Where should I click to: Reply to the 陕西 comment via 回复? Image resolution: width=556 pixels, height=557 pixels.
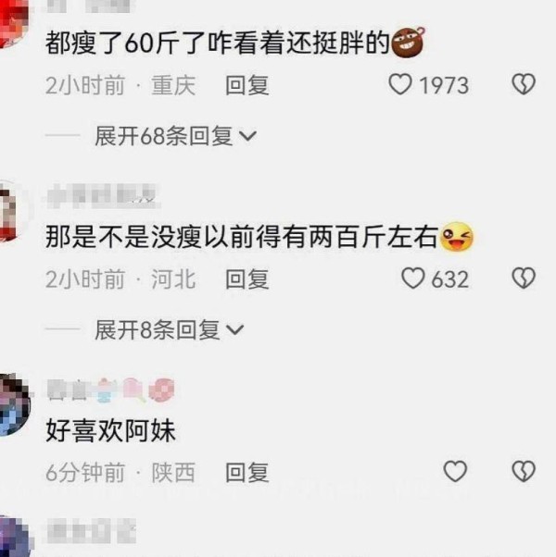247,473
